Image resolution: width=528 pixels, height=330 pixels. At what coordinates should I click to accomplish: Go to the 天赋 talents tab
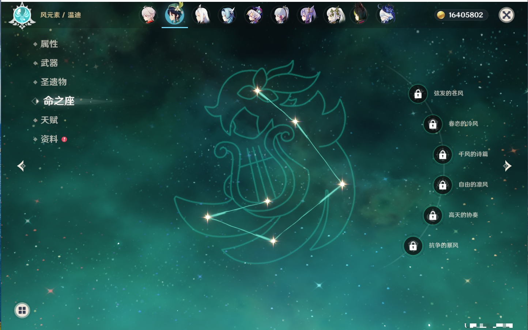click(x=49, y=120)
